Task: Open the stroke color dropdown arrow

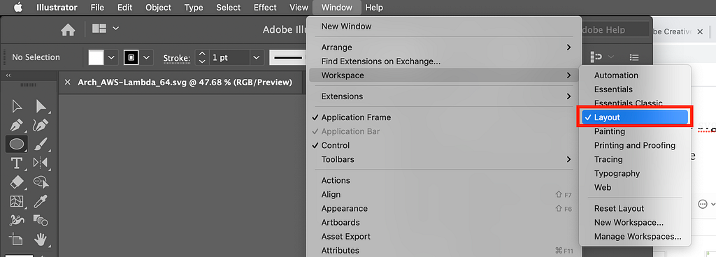Action: pyautogui.click(x=146, y=57)
